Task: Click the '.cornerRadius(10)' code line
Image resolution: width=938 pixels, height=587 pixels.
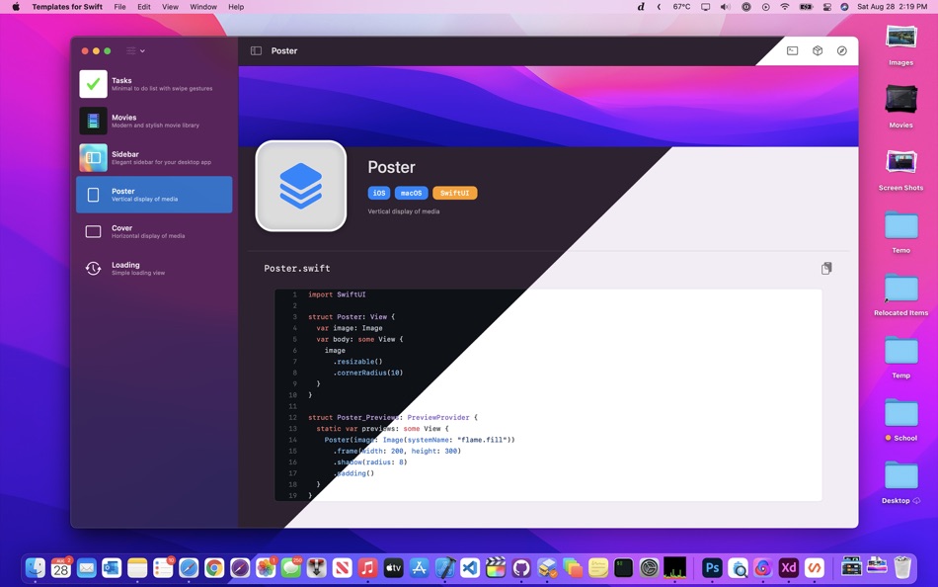Action: (368, 373)
